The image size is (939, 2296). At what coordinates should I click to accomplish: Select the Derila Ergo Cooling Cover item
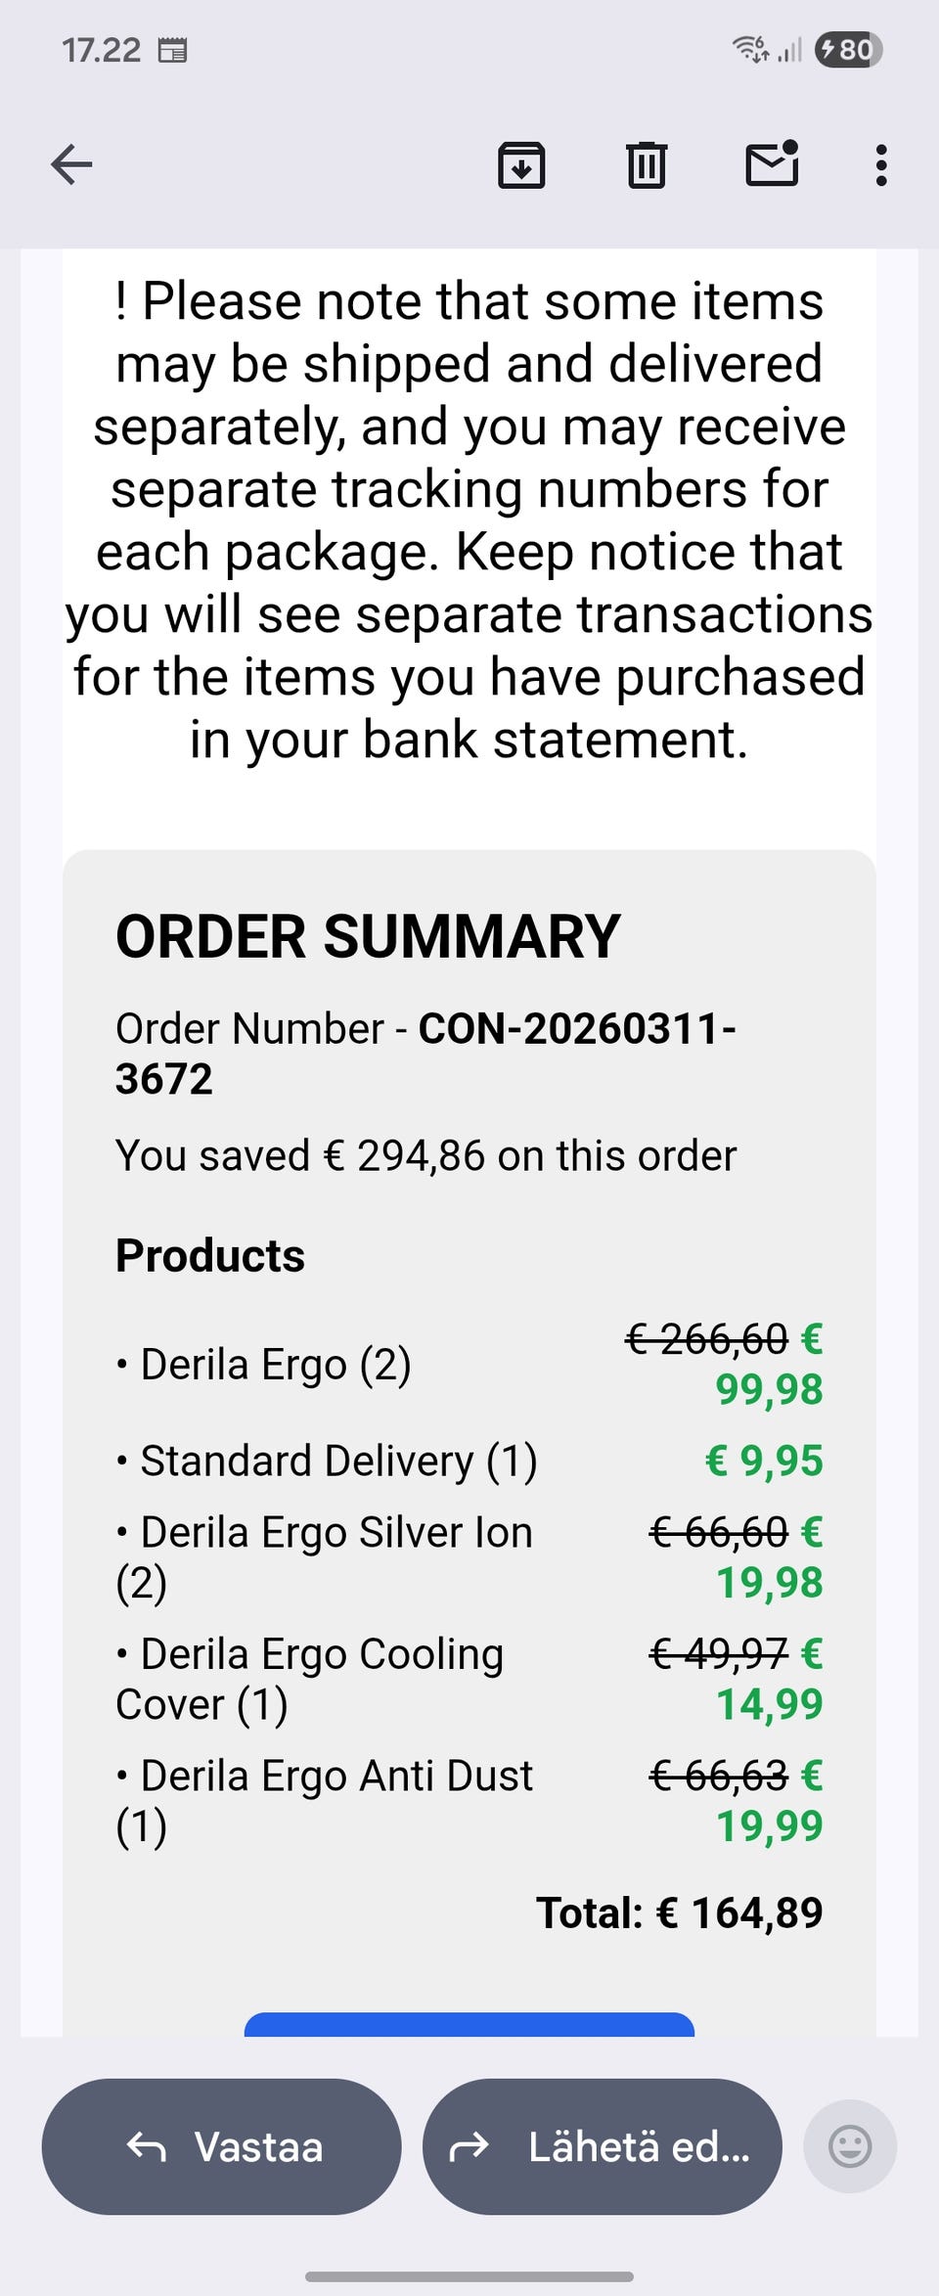pyautogui.click(x=310, y=1679)
